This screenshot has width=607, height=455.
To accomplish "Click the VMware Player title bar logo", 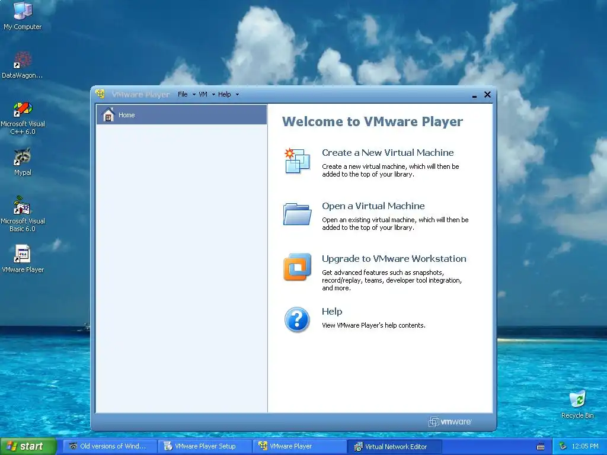I will tap(100, 94).
